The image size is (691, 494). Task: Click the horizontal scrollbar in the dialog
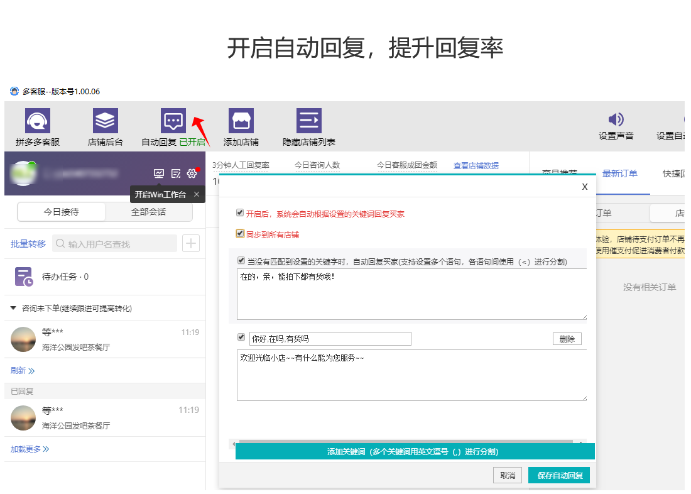tap(405, 442)
